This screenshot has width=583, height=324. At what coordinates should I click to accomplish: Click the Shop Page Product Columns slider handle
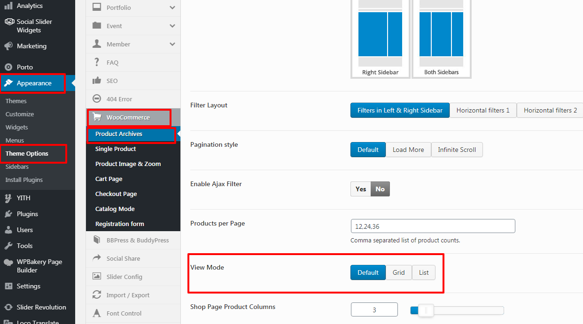[x=426, y=310]
